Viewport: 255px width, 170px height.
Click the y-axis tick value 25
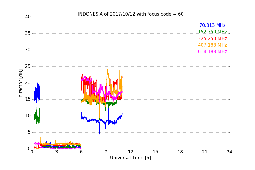tap(28, 66)
